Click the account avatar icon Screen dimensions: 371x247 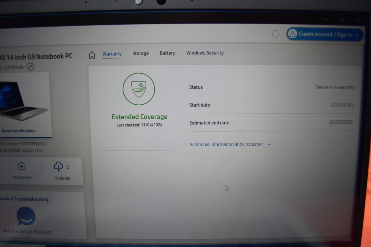coord(292,34)
